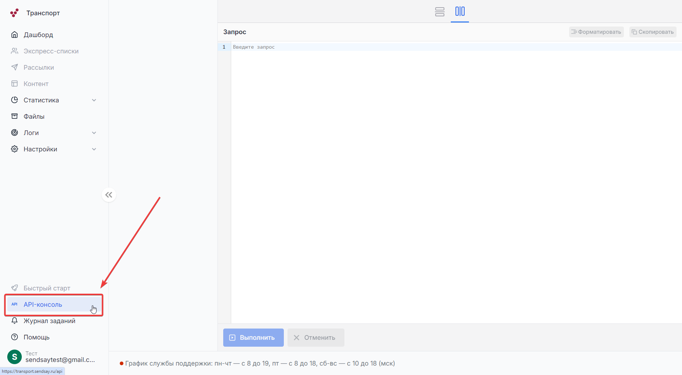Click the Файлы archive icon

coord(15,117)
